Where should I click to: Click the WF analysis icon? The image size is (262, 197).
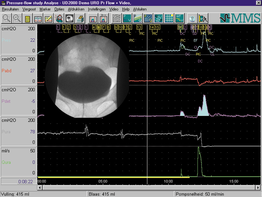(180, 18)
